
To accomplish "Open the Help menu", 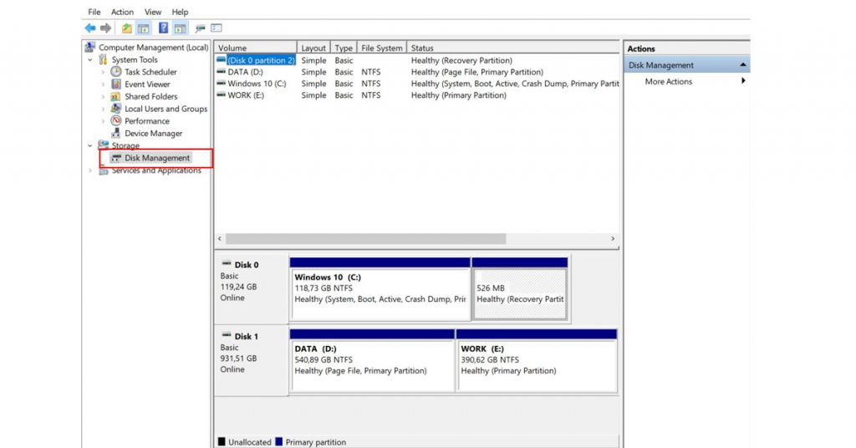I will pos(180,12).
